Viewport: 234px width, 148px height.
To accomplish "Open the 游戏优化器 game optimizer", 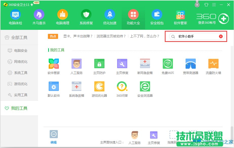I will pyautogui.click(x=99, y=88).
